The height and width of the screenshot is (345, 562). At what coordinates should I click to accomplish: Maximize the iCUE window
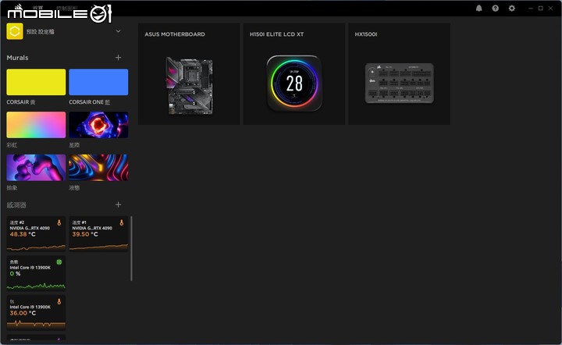[540, 9]
